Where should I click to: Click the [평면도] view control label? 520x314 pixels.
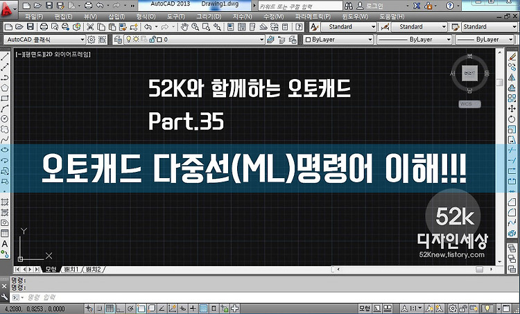click(x=32, y=54)
